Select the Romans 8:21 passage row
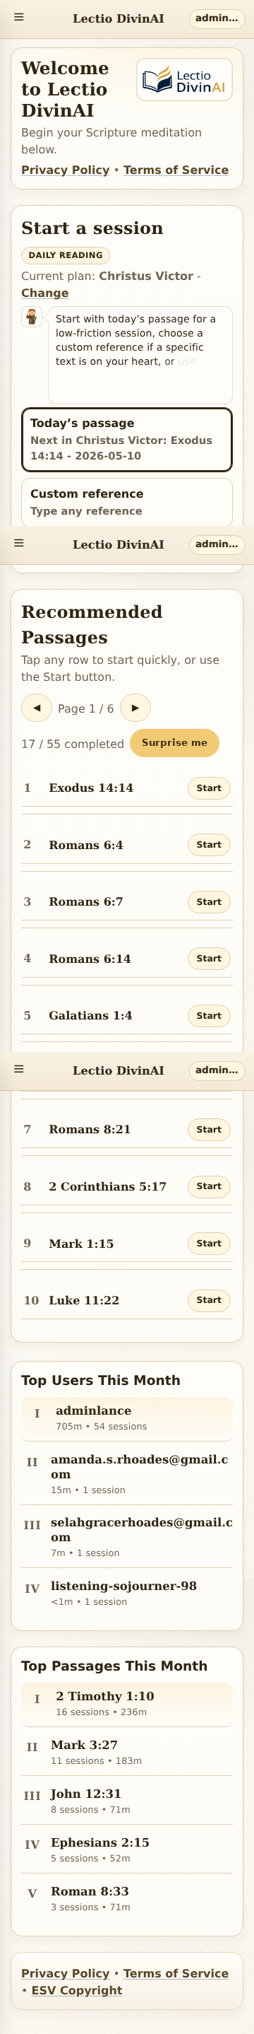Image resolution: width=254 pixels, height=2034 pixels. coord(127,1129)
